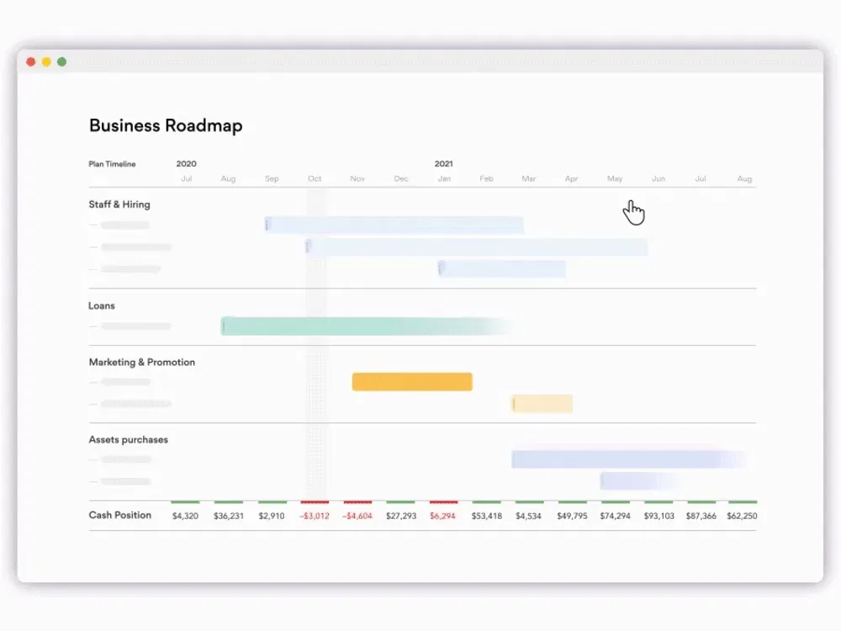841x631 pixels.
Task: Click the long blue Assets purchases bar
Action: pos(628,459)
